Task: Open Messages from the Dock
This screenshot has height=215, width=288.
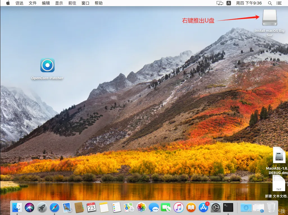Action: tap(153, 207)
